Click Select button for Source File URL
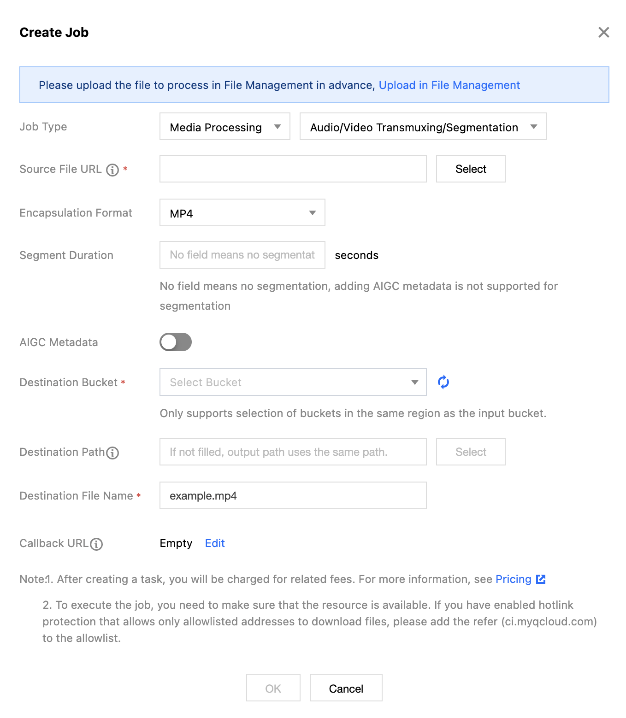The image size is (626, 718). [x=470, y=169]
